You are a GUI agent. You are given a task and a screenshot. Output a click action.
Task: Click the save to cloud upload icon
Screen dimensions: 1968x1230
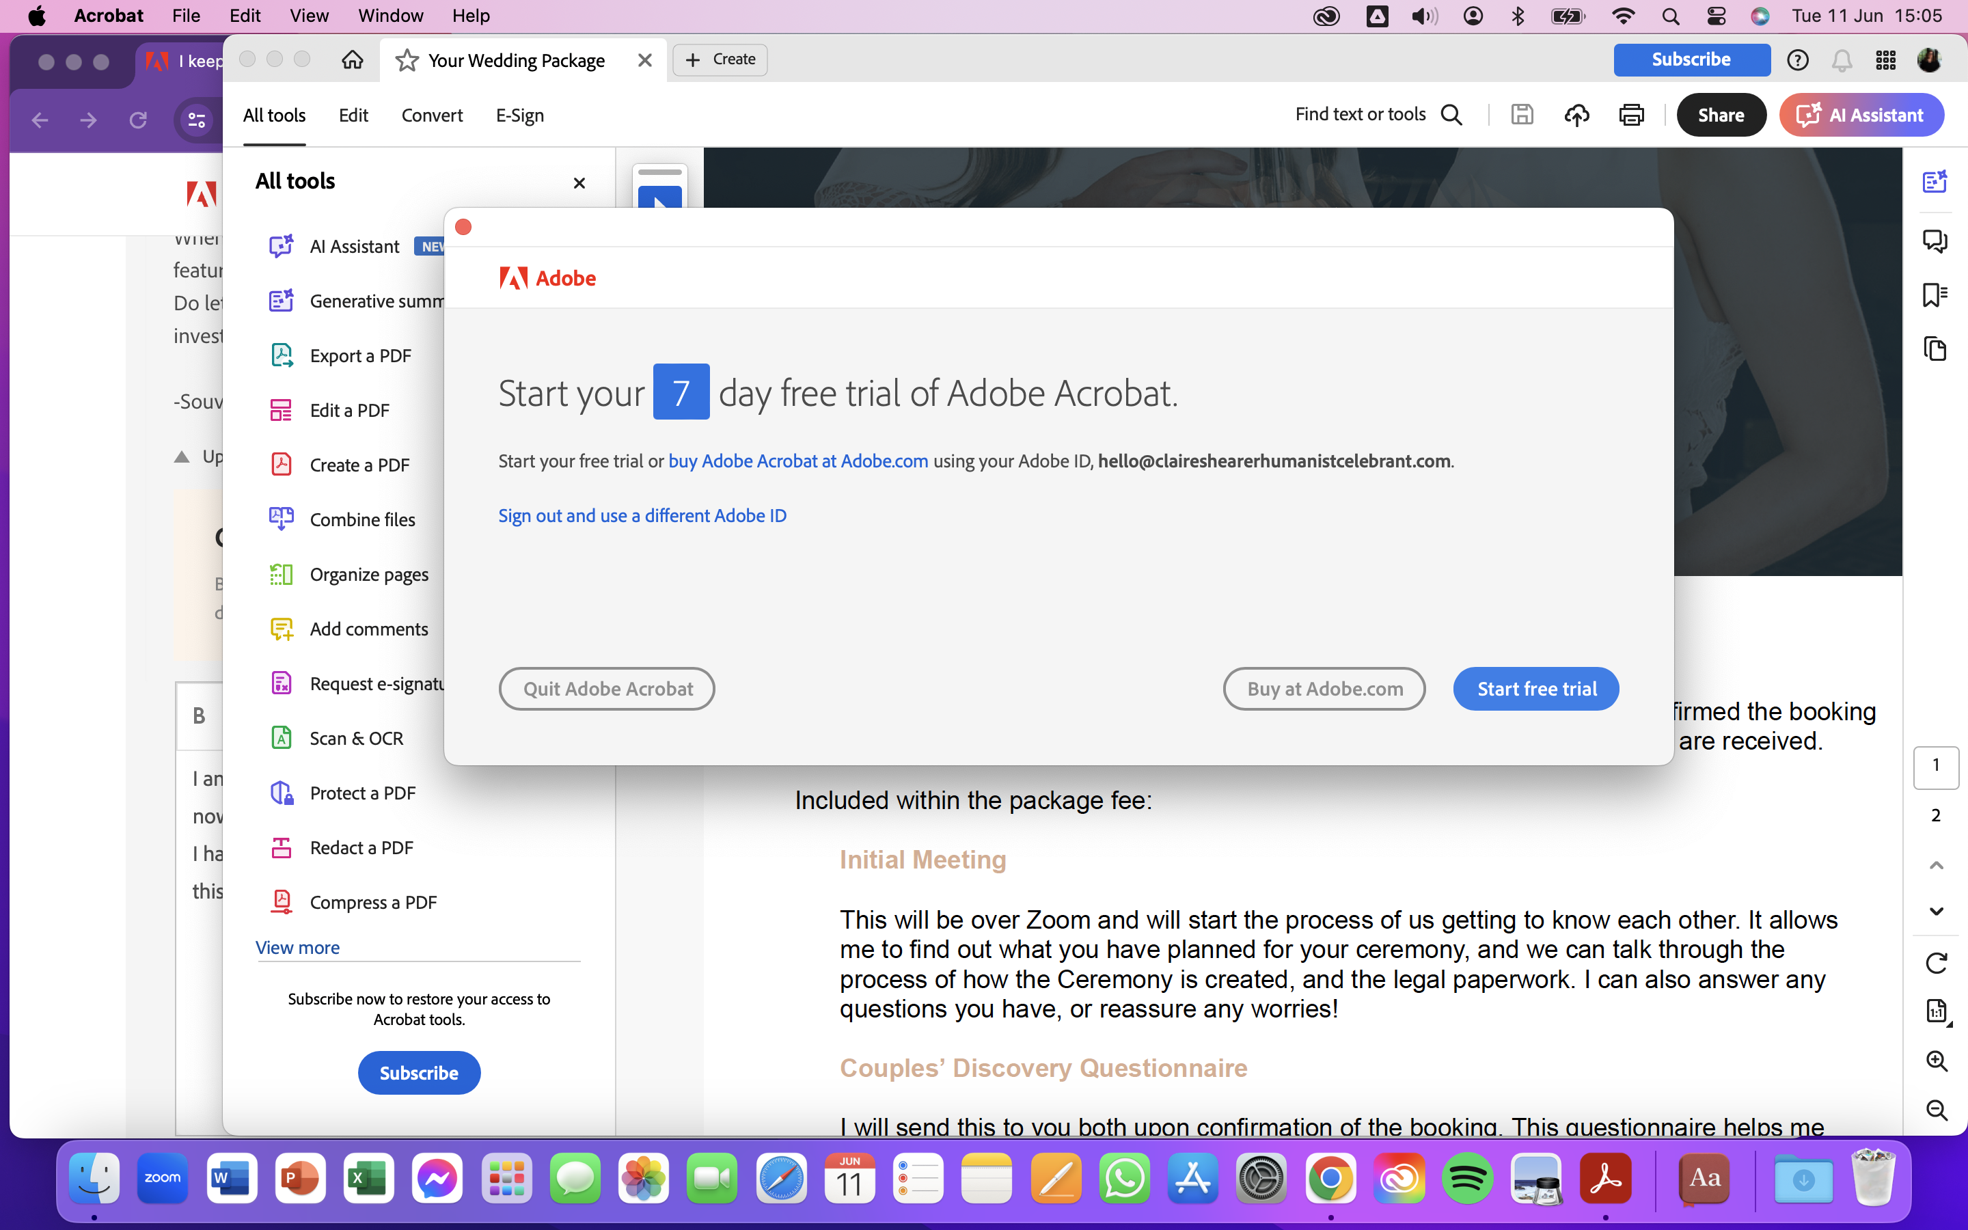click(x=1576, y=115)
